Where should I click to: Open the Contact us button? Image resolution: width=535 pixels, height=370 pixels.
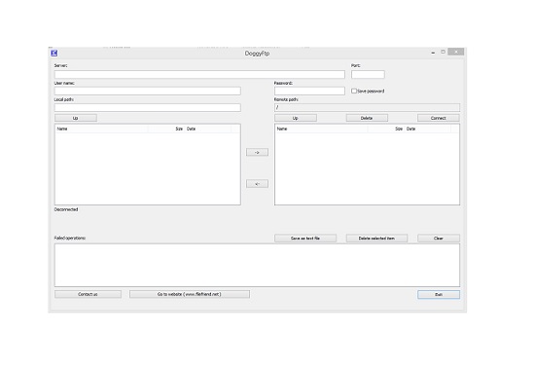(x=88, y=294)
